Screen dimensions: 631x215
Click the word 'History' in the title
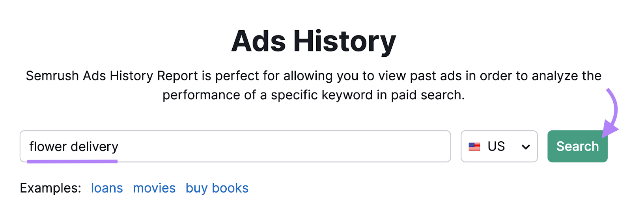[x=344, y=41]
